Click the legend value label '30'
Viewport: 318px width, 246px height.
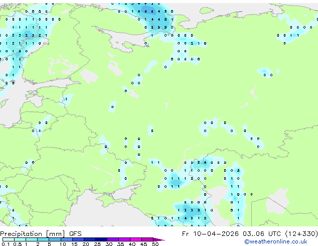pyautogui.click(x=109, y=244)
